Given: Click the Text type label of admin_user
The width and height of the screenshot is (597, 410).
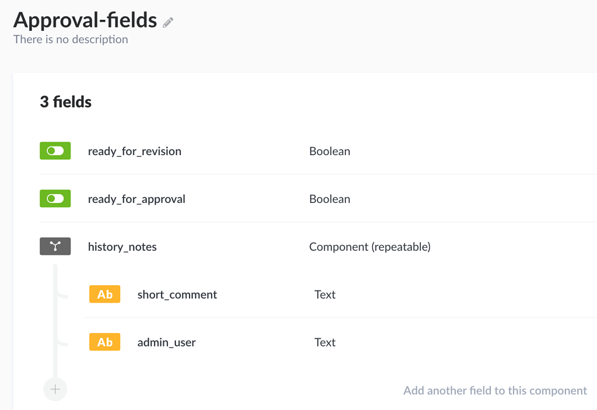Looking at the screenshot, I should click(325, 342).
